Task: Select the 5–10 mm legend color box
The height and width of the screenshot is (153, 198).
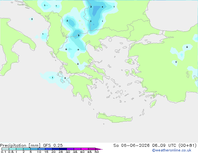Action: (34, 149)
